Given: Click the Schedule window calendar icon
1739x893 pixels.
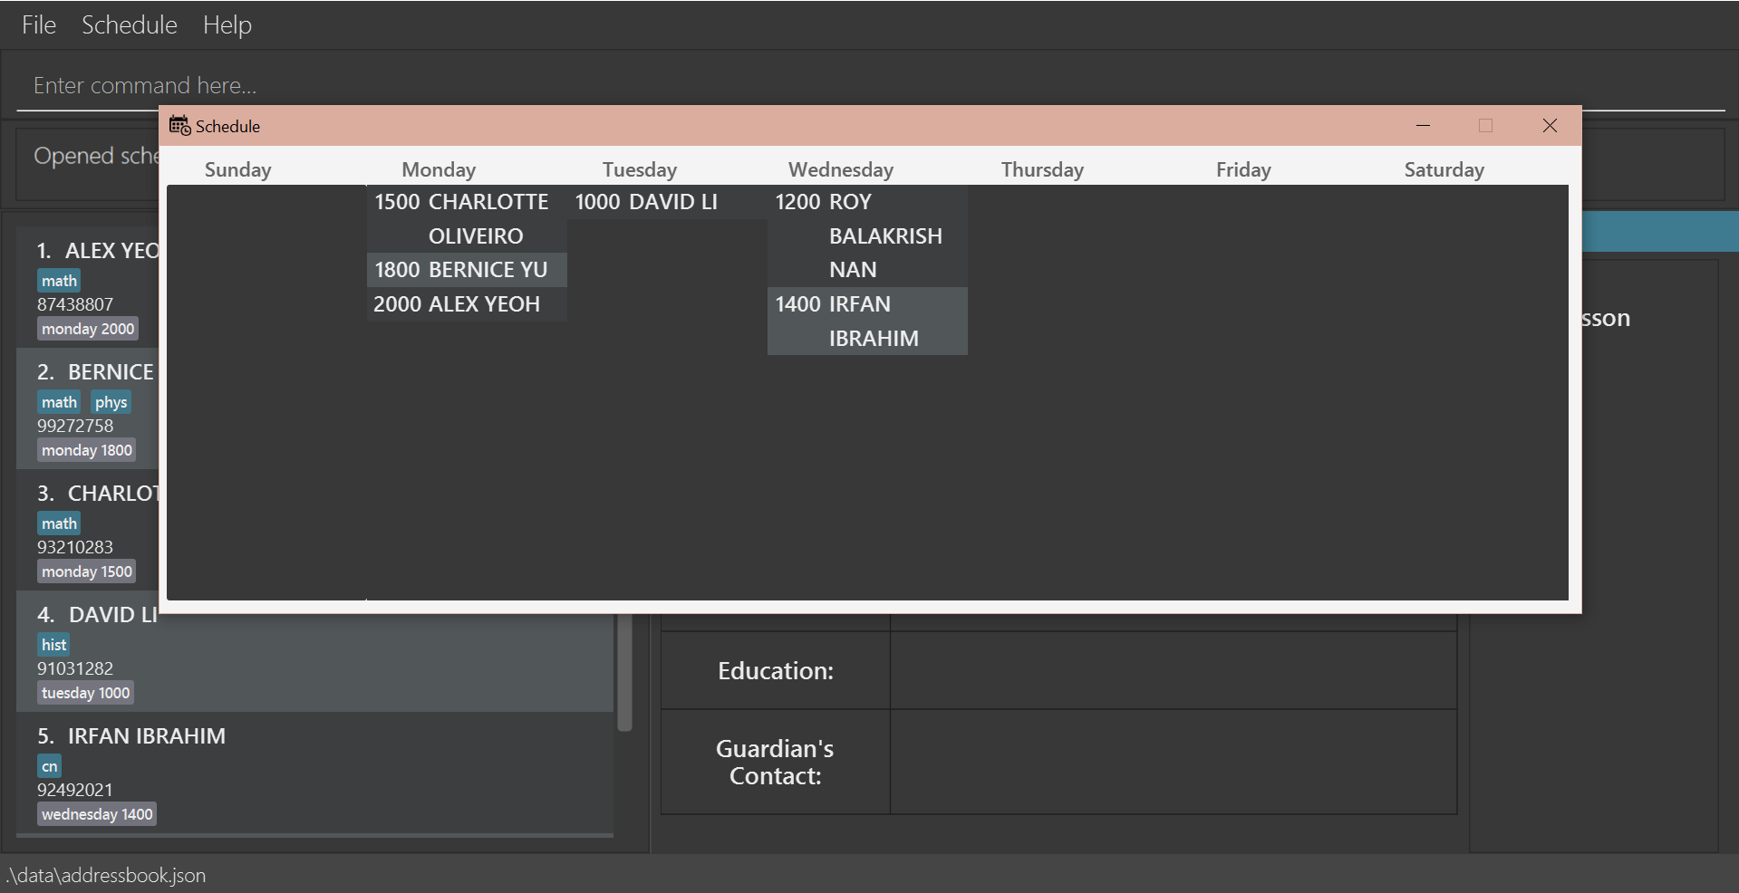Looking at the screenshot, I should pyautogui.click(x=179, y=126).
